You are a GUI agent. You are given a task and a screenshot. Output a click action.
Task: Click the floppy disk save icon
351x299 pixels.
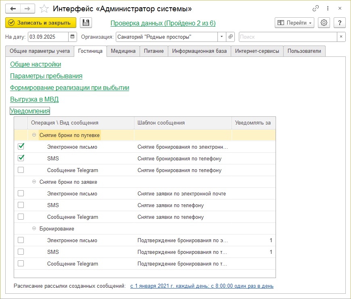[86, 23]
